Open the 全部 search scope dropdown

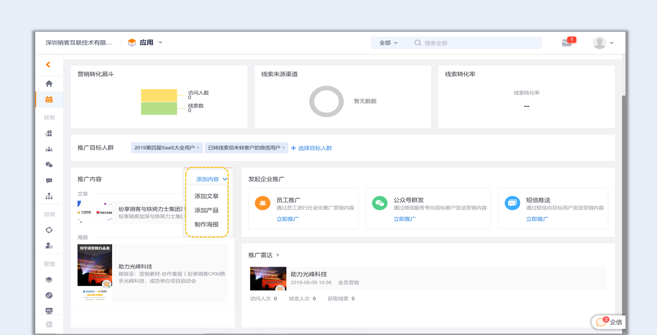pos(388,43)
